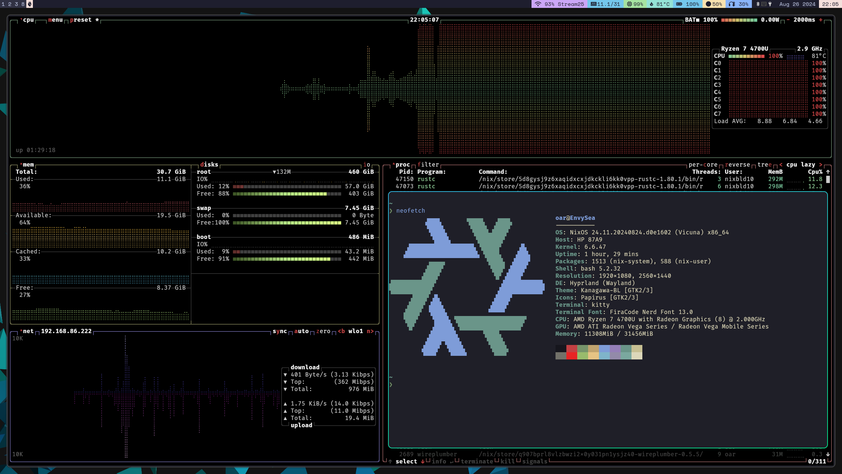This screenshot has width=842, height=474.
Task: Click the process list scroll-up arrow
Action: coord(828,172)
